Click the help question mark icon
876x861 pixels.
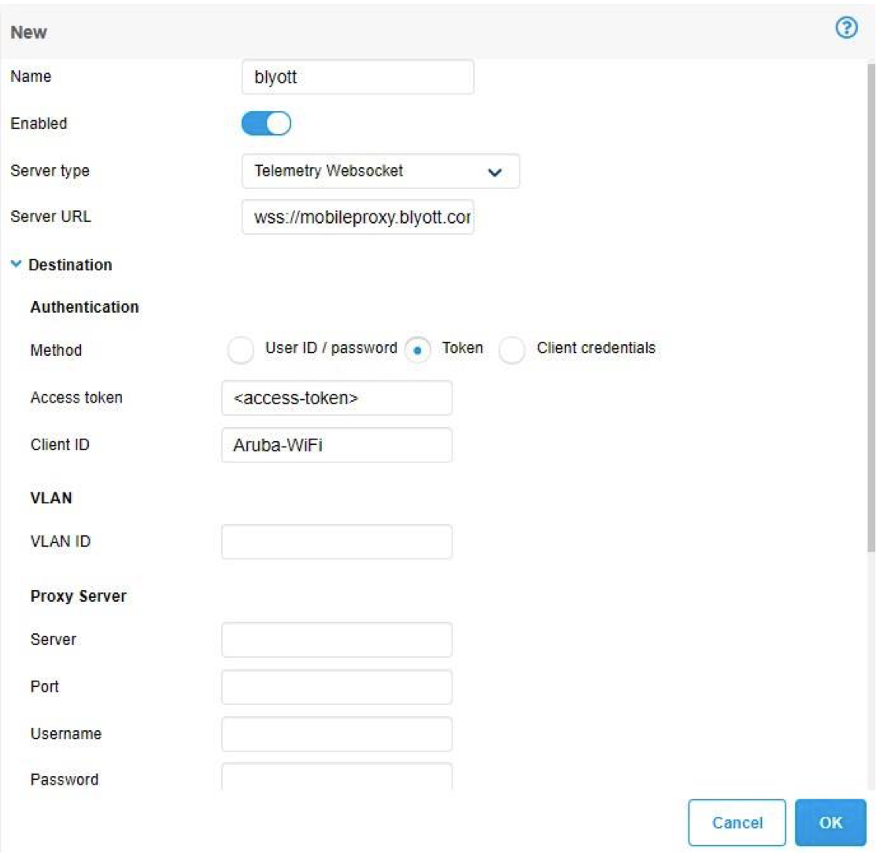846,29
